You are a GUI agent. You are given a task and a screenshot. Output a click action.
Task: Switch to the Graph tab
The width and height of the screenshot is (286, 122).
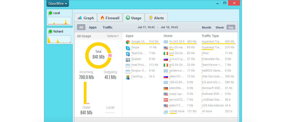tap(85, 18)
